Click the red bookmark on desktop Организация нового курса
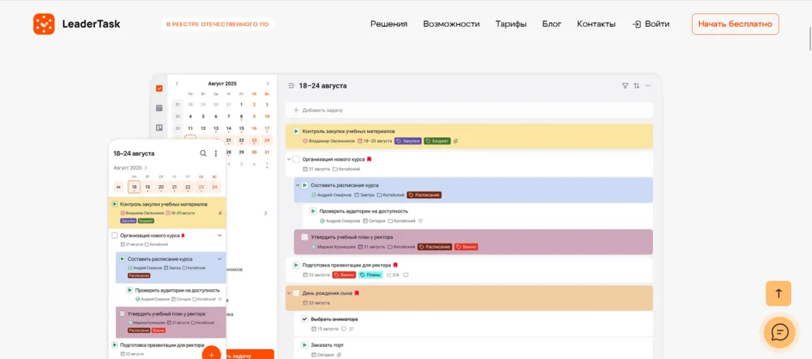 [369, 159]
